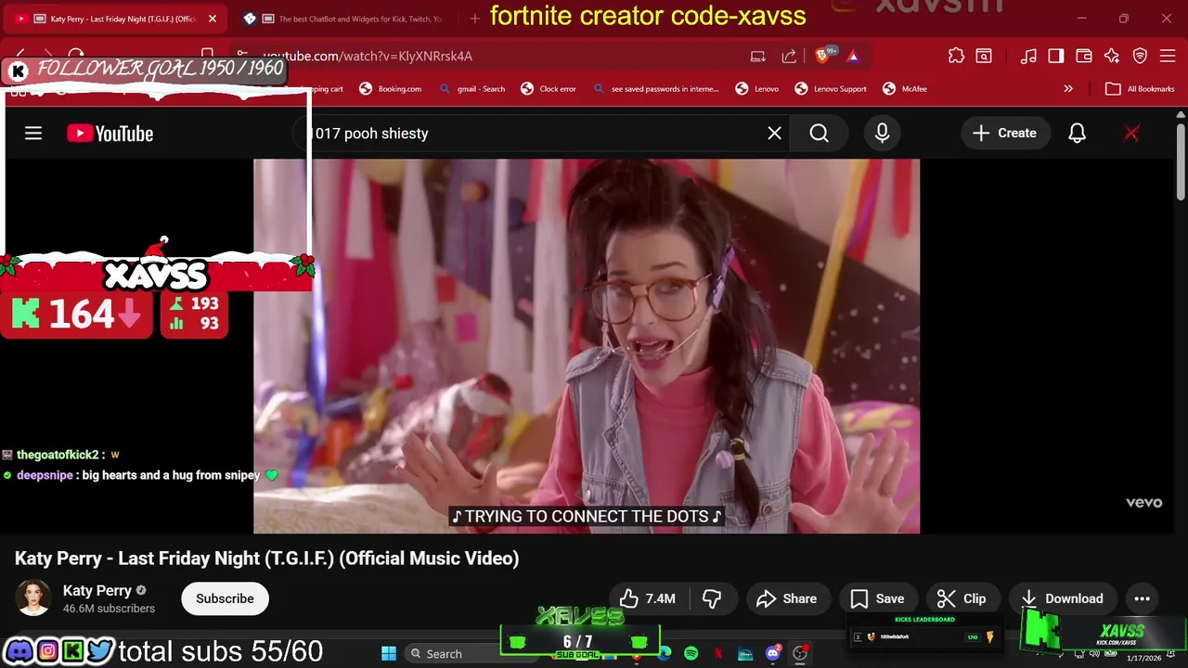Open YouTube notifications bell
The image size is (1188, 668).
(1077, 134)
